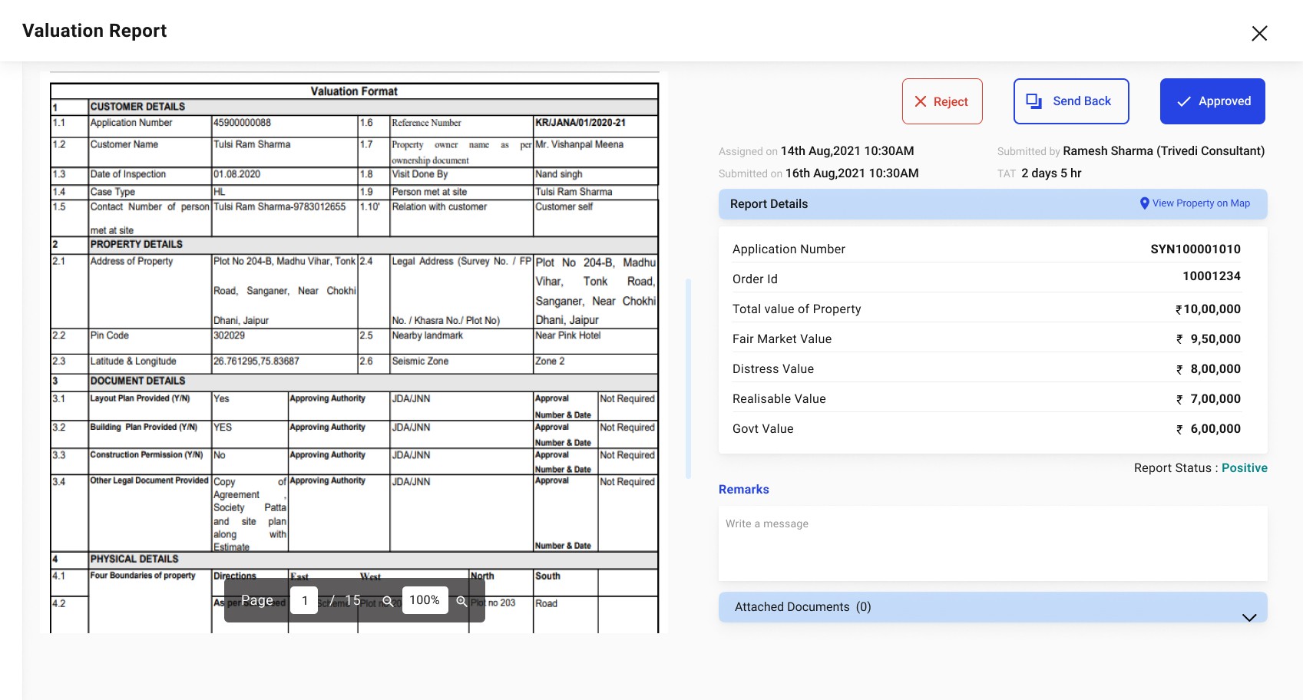Click the zoom in magnifier icon

click(x=462, y=601)
